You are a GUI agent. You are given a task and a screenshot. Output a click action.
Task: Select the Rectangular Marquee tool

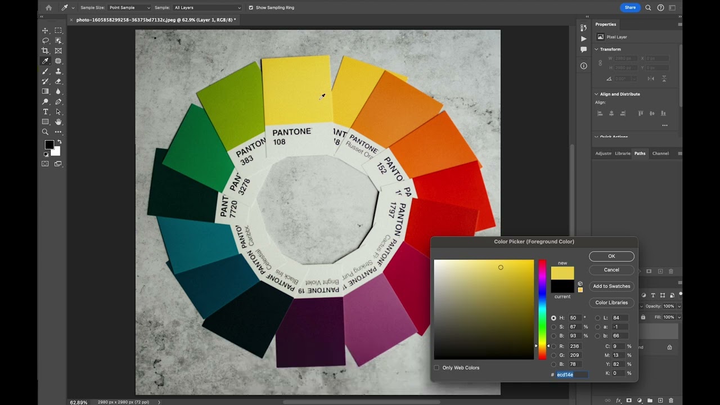click(x=58, y=30)
